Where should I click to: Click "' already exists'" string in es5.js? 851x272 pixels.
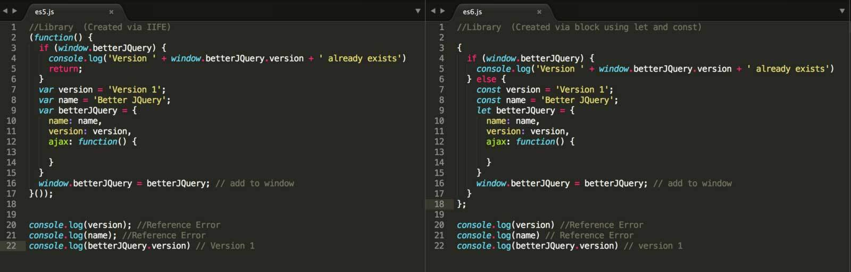pos(360,58)
